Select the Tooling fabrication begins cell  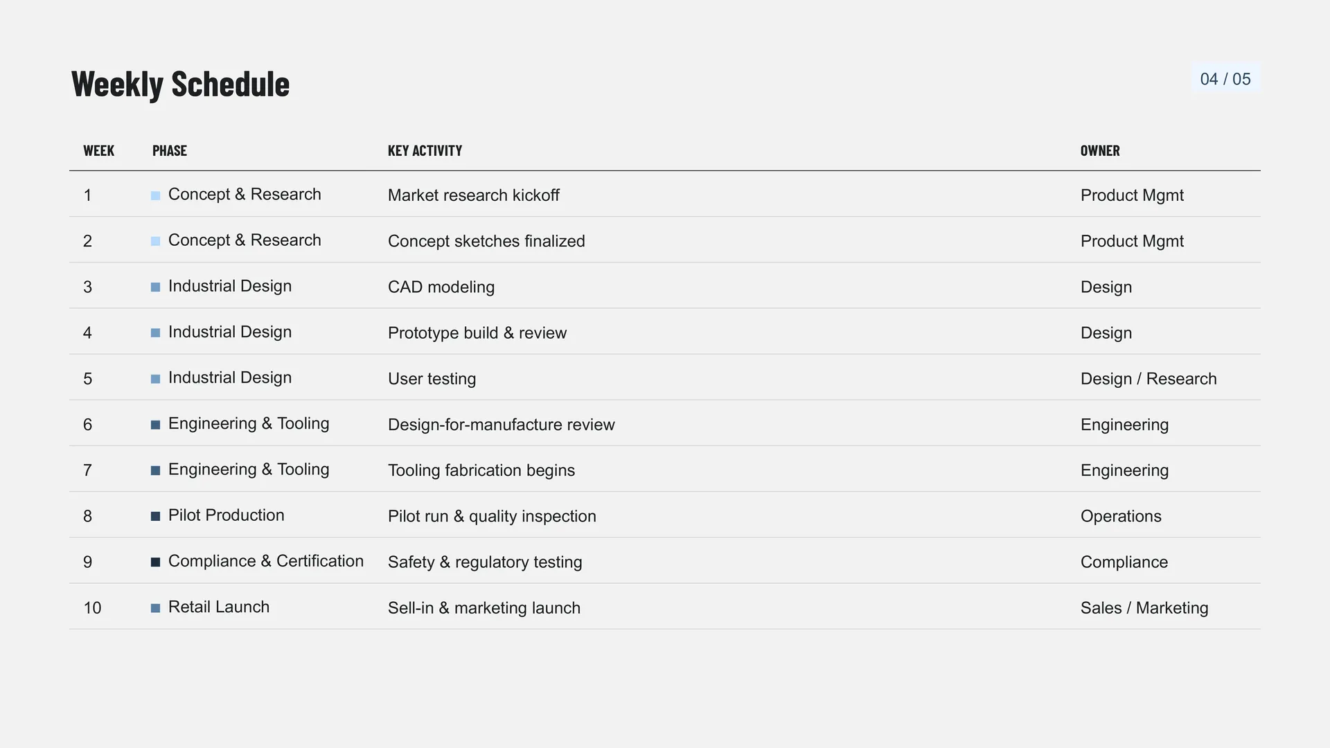pyautogui.click(x=481, y=470)
